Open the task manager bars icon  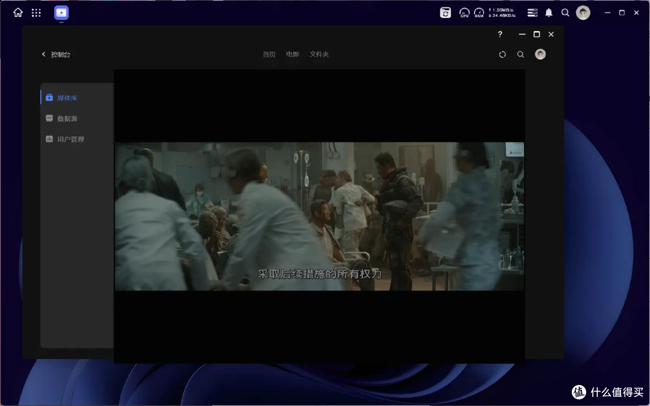tap(532, 13)
